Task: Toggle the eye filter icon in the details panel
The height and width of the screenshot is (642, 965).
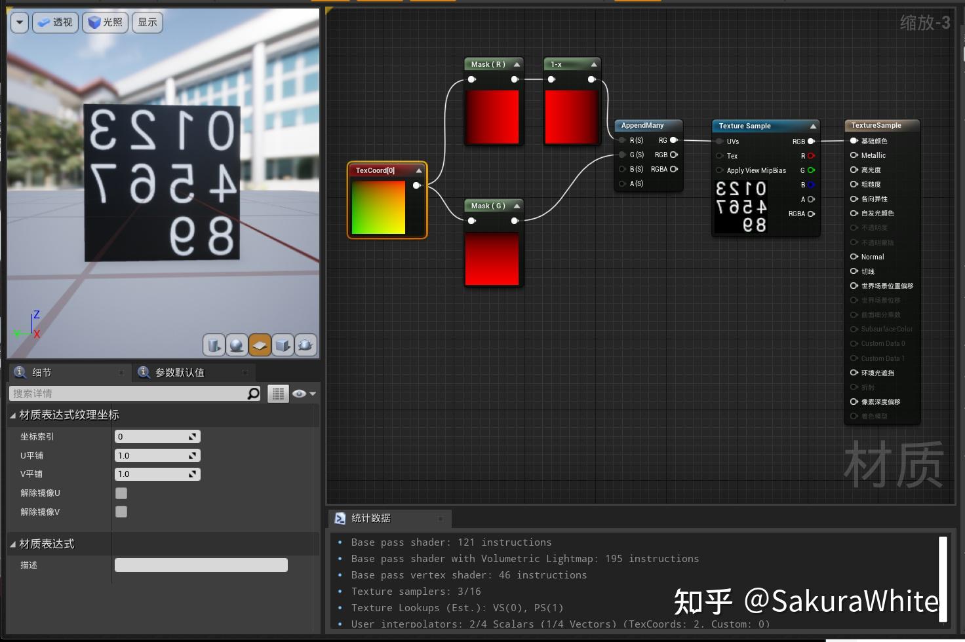Action: pos(299,393)
